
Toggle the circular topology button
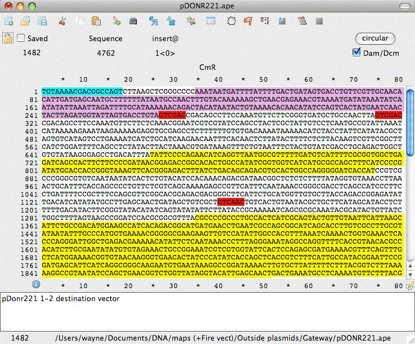(375, 38)
